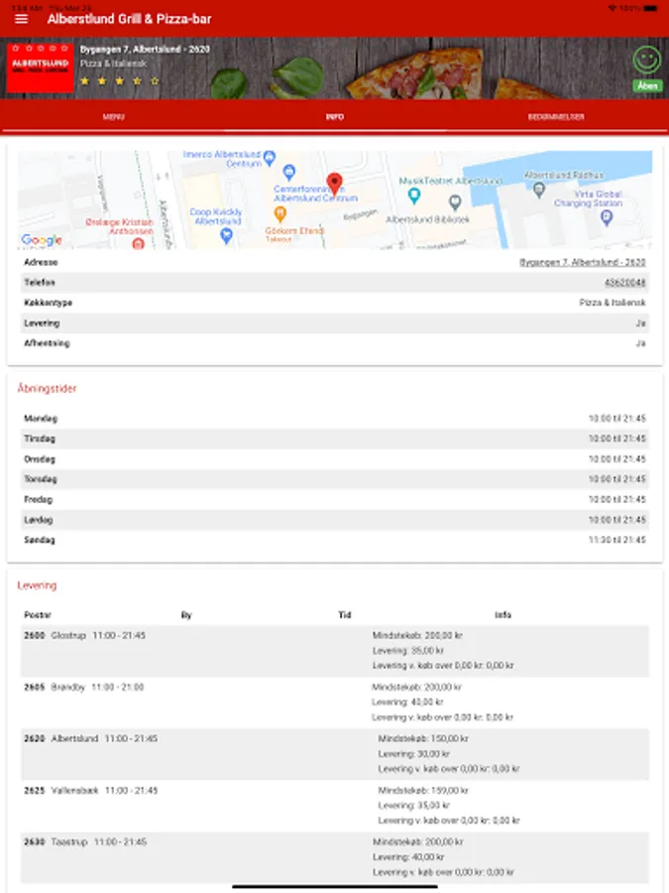Switch to the MENU tab

tap(113, 117)
